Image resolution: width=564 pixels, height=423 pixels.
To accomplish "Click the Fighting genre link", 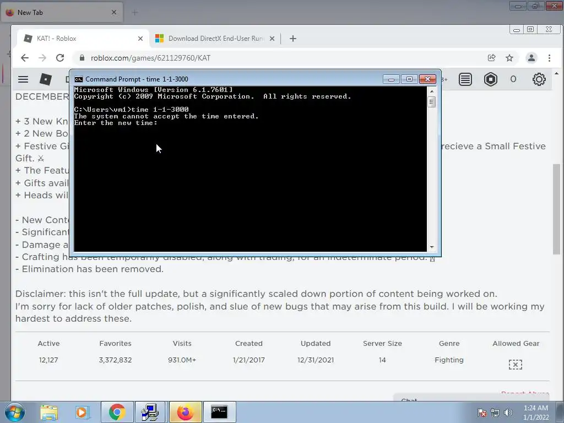I will pyautogui.click(x=449, y=360).
